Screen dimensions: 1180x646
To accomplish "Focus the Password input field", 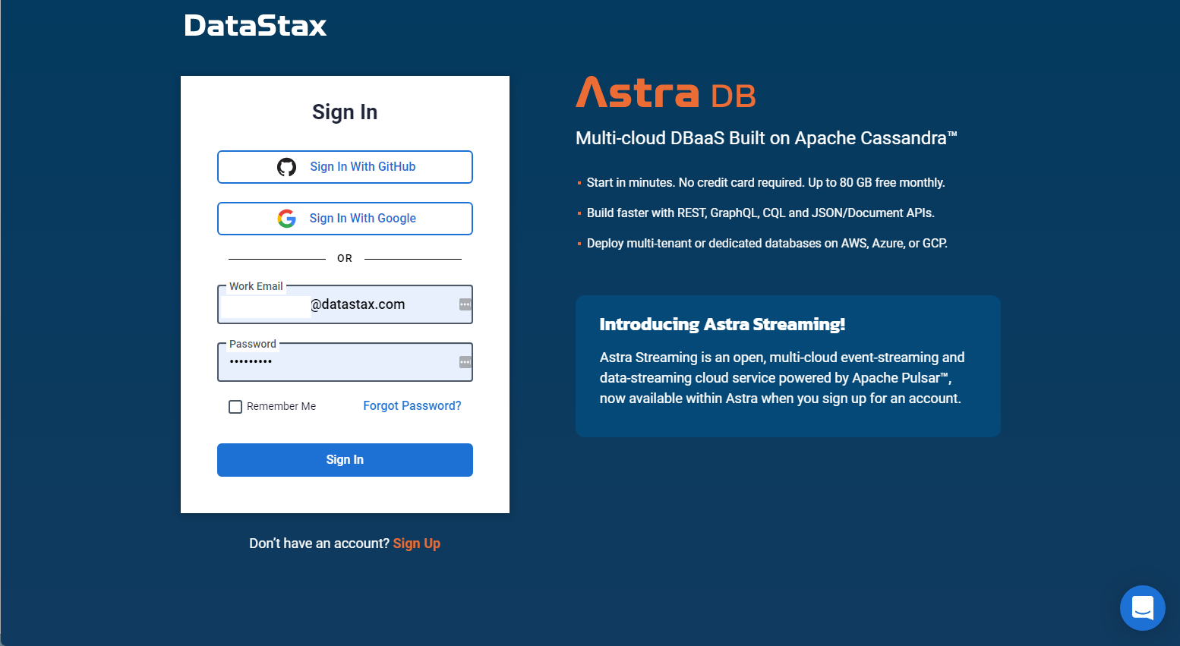I will coord(345,362).
